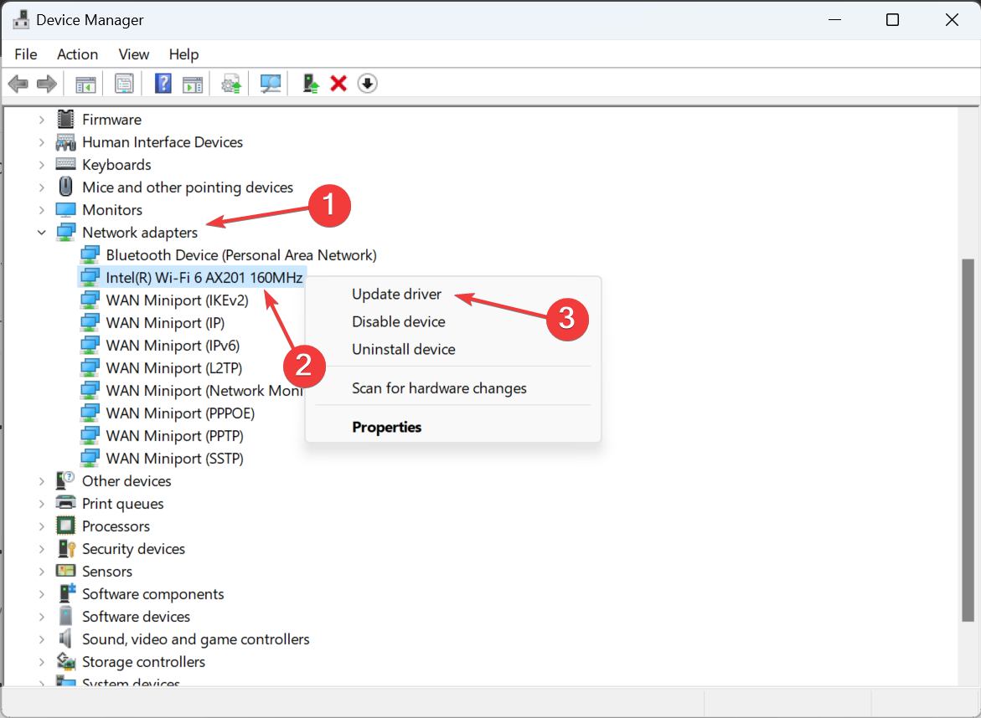Viewport: 981px width, 718px height.
Task: Click the Human Interface Devices icon
Action: [65, 142]
